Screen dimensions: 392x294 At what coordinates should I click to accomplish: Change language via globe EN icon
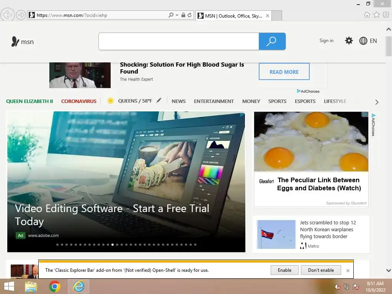pos(368,41)
